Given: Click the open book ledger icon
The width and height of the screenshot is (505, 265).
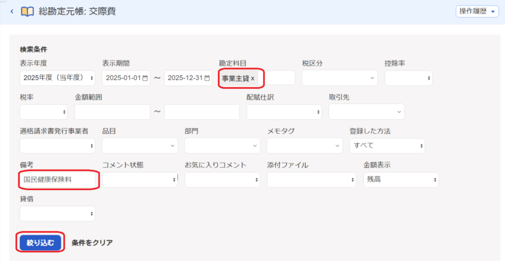Looking at the screenshot, I should point(28,12).
